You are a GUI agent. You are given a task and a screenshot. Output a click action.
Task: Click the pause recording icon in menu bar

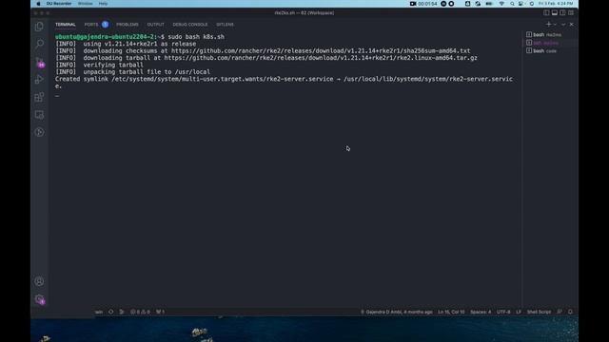(443, 4)
